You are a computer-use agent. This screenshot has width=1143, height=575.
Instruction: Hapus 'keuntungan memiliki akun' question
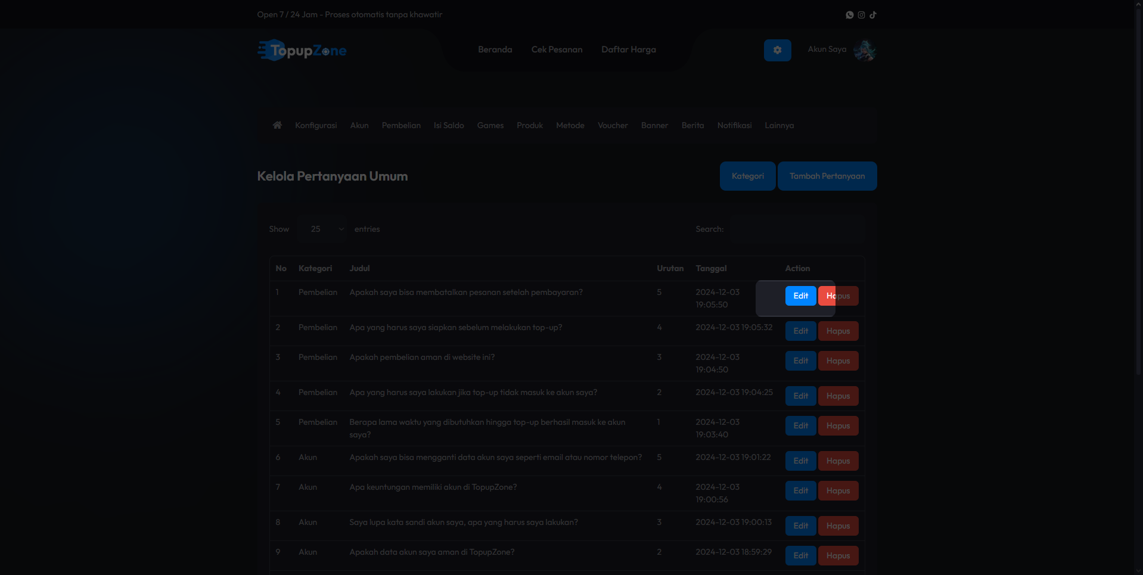point(838,490)
